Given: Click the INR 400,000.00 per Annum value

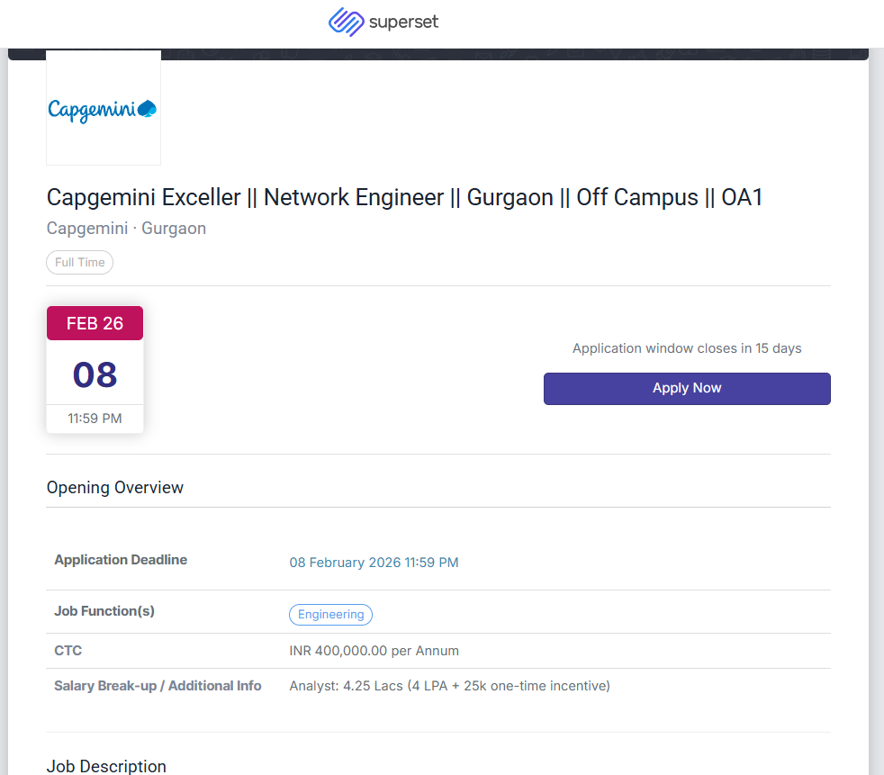Looking at the screenshot, I should click(x=374, y=651).
